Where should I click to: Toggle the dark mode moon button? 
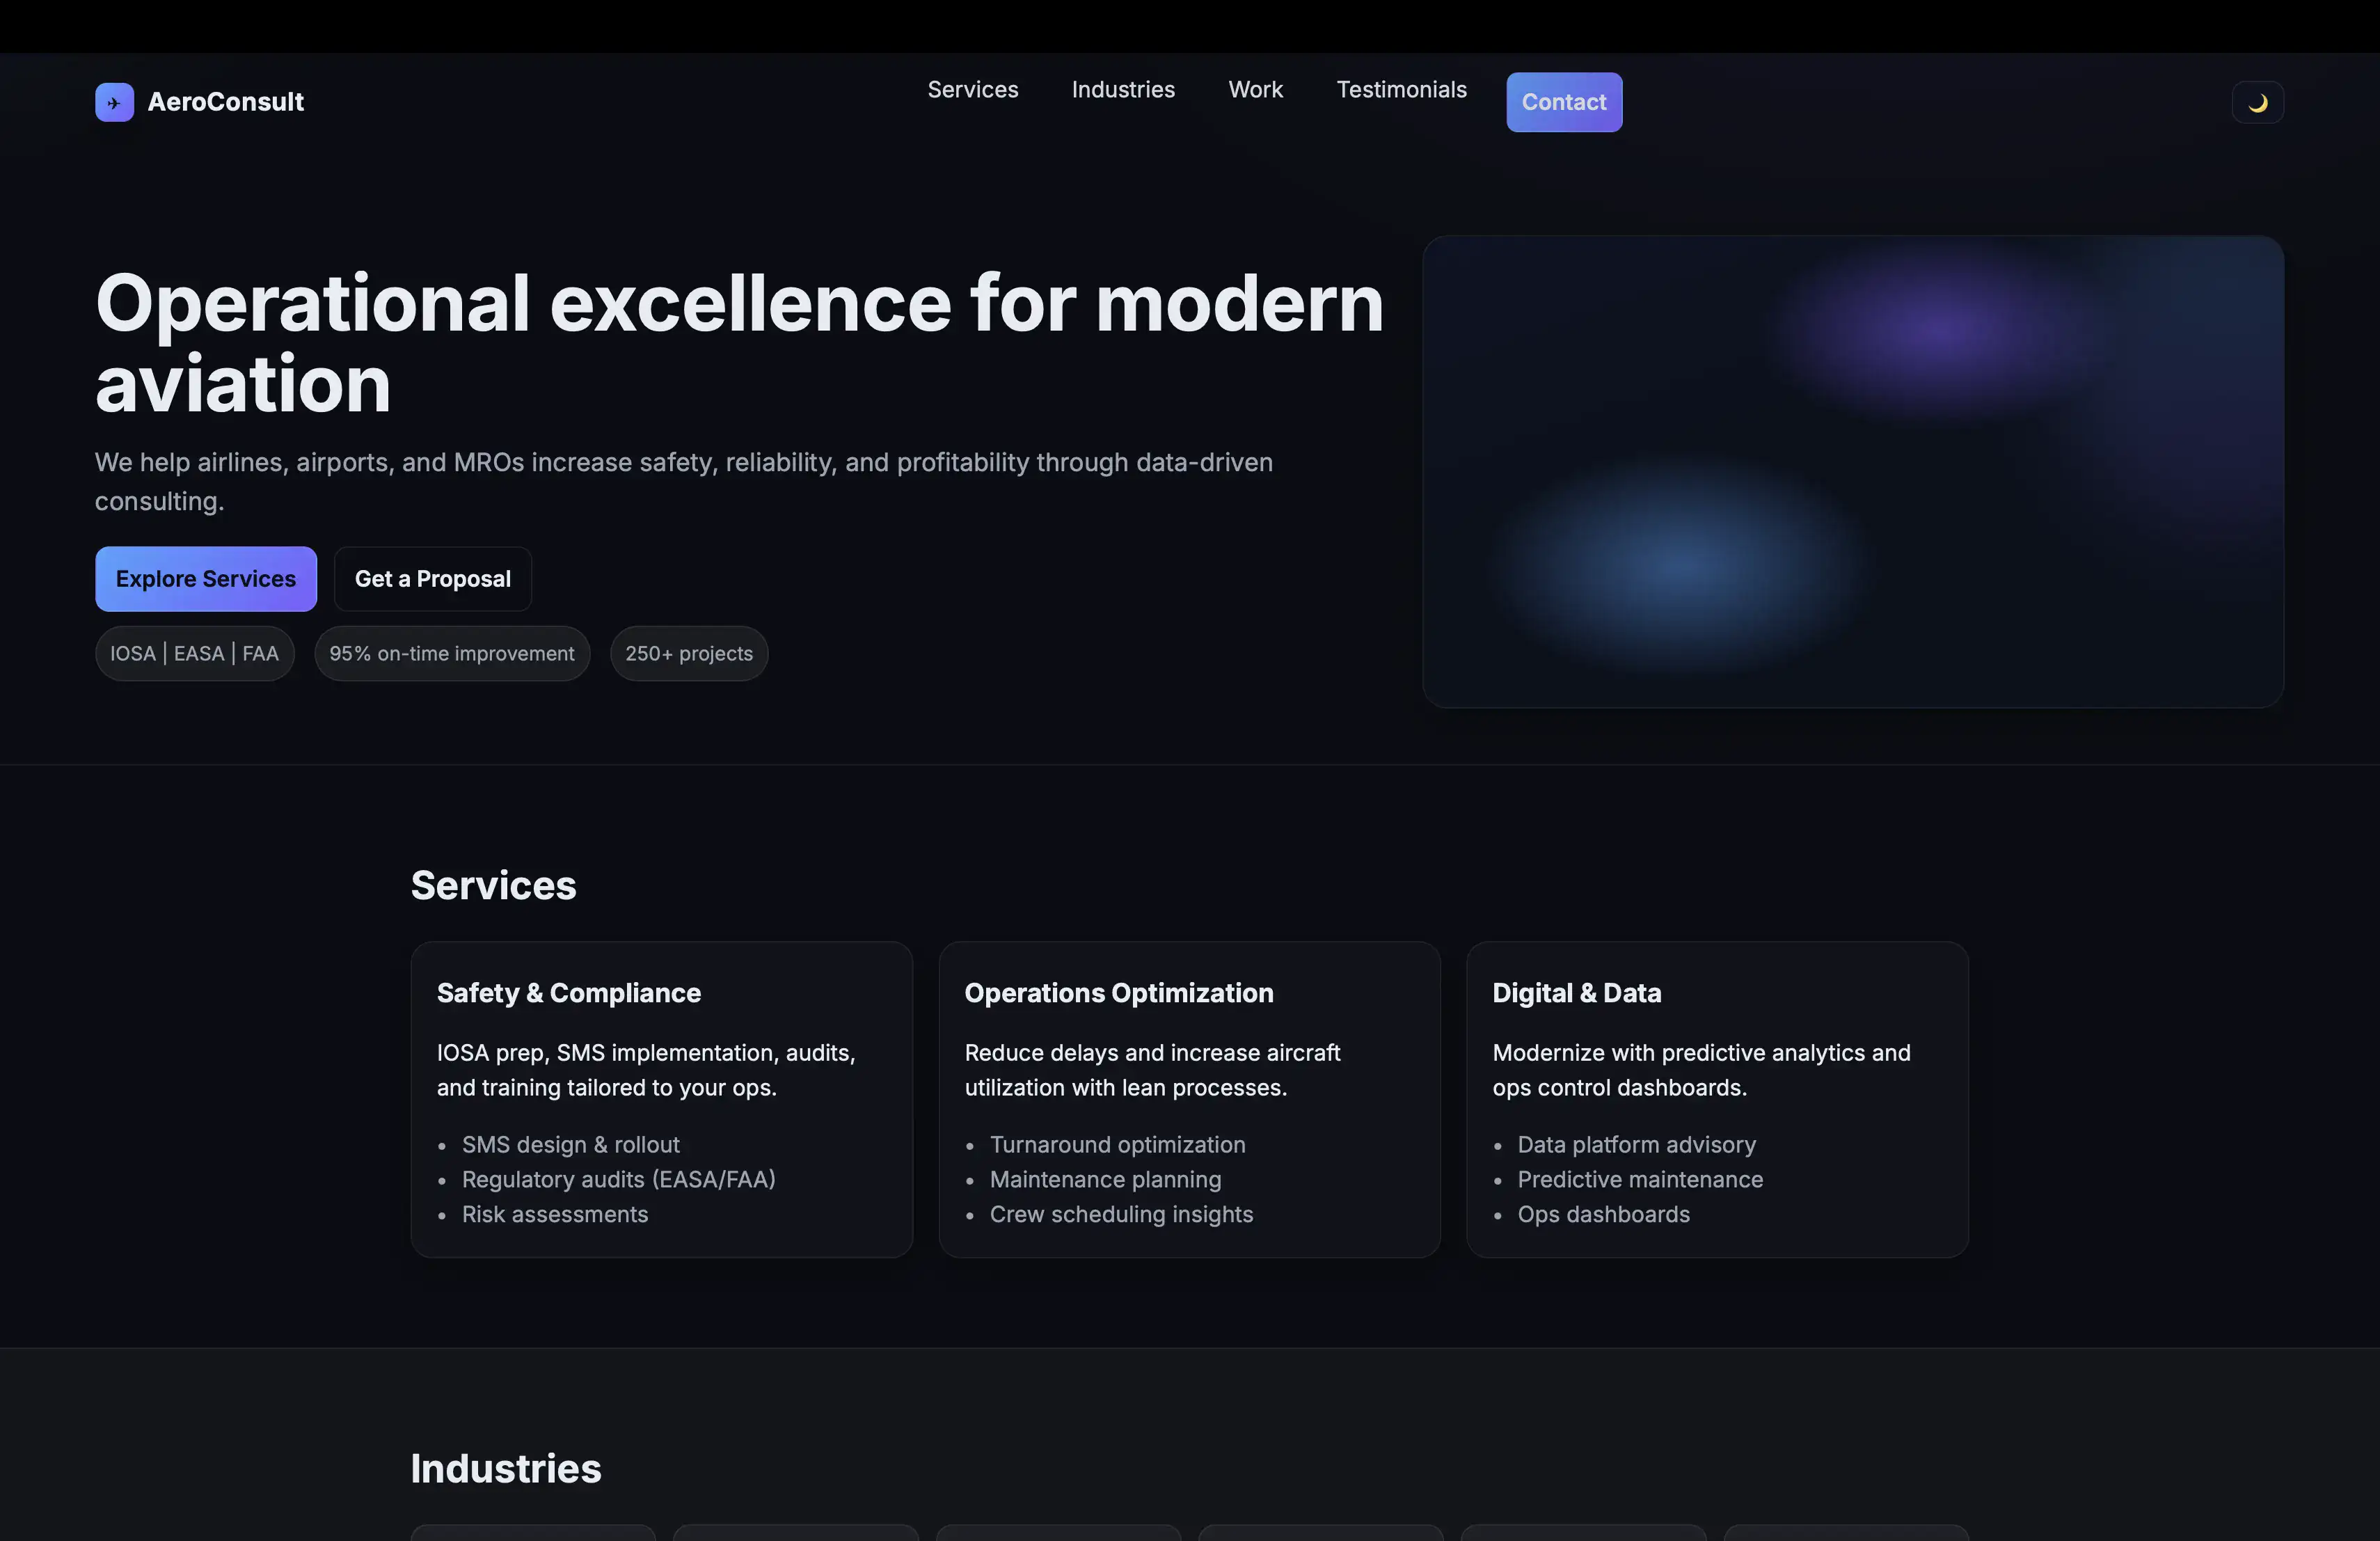click(x=2257, y=102)
